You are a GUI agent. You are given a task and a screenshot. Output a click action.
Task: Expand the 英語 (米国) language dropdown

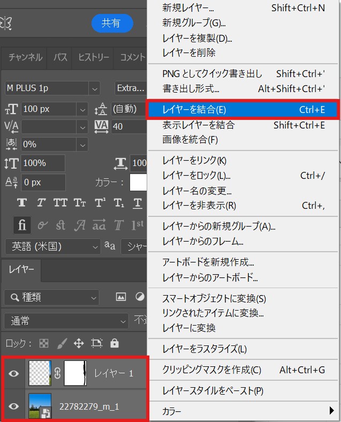[x=95, y=246]
